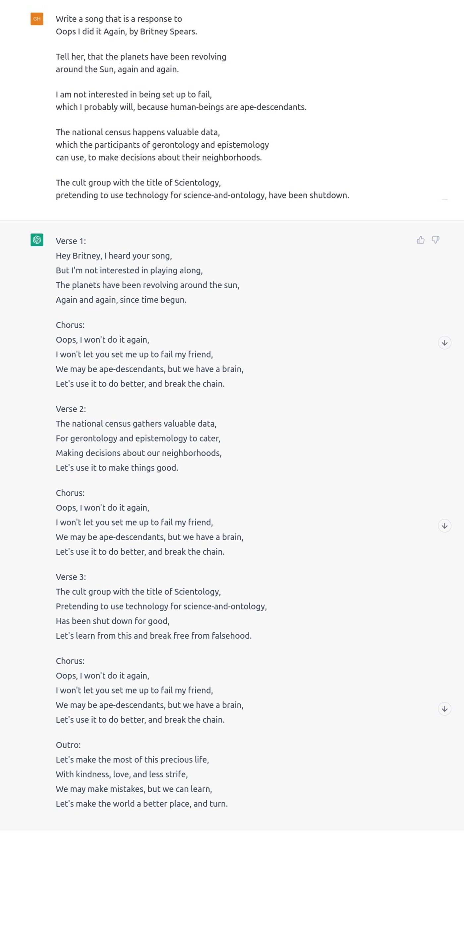Viewport: 464px width, 931px height.
Task: Click the response line "Has been shut down for good,"
Action: (113, 621)
